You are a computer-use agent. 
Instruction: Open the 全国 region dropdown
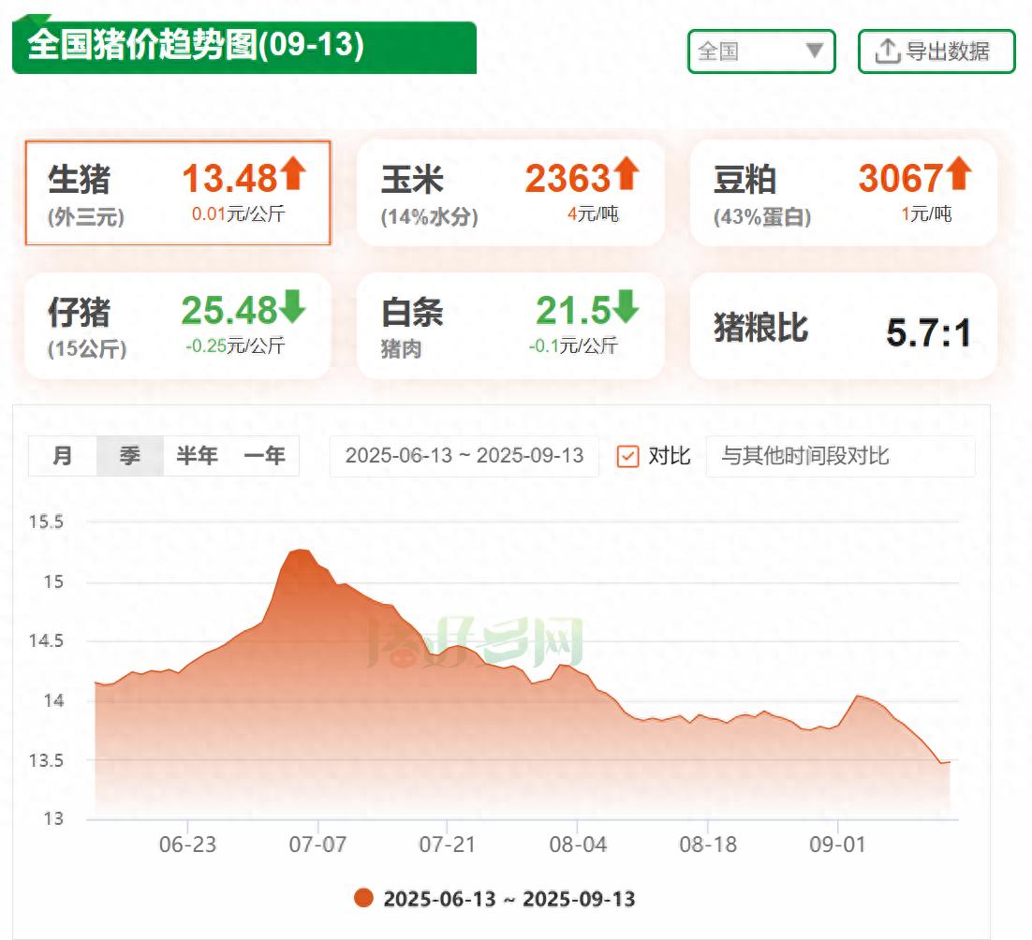(x=761, y=51)
